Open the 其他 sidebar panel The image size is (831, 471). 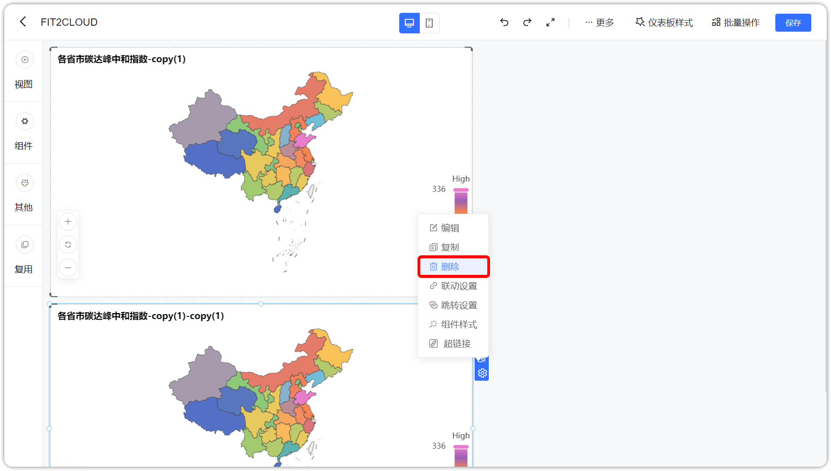24,194
